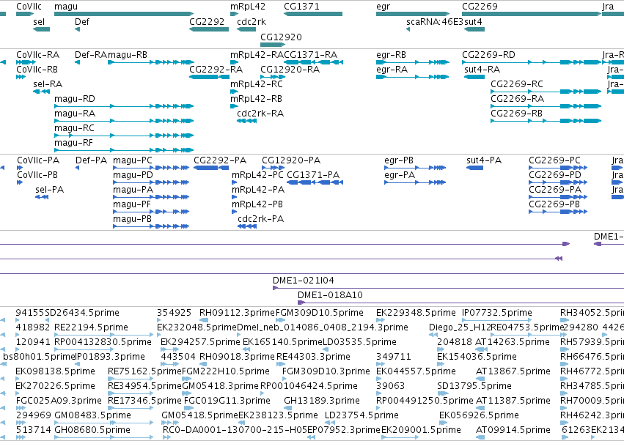Open the egr-PB protein label
The height and width of the screenshot is (441, 624).
click(x=399, y=160)
